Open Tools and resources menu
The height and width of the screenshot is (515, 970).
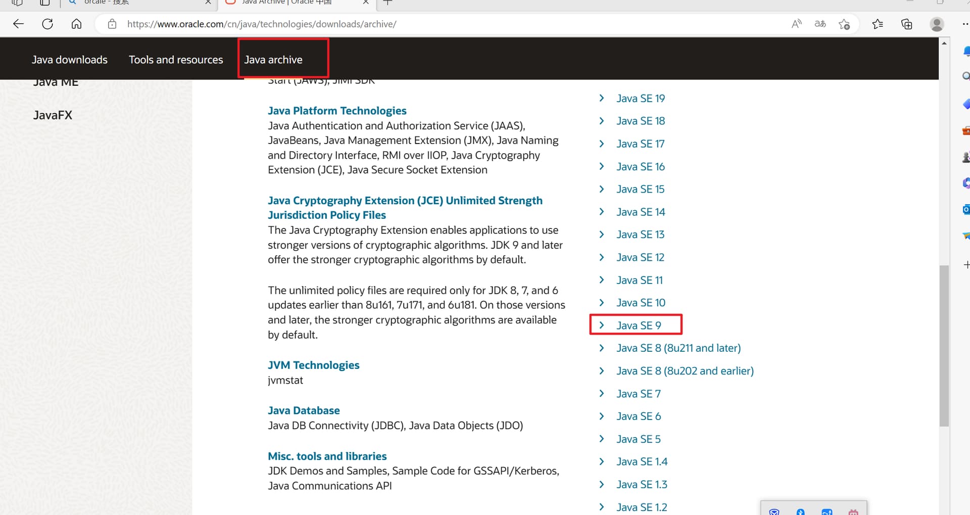click(176, 60)
